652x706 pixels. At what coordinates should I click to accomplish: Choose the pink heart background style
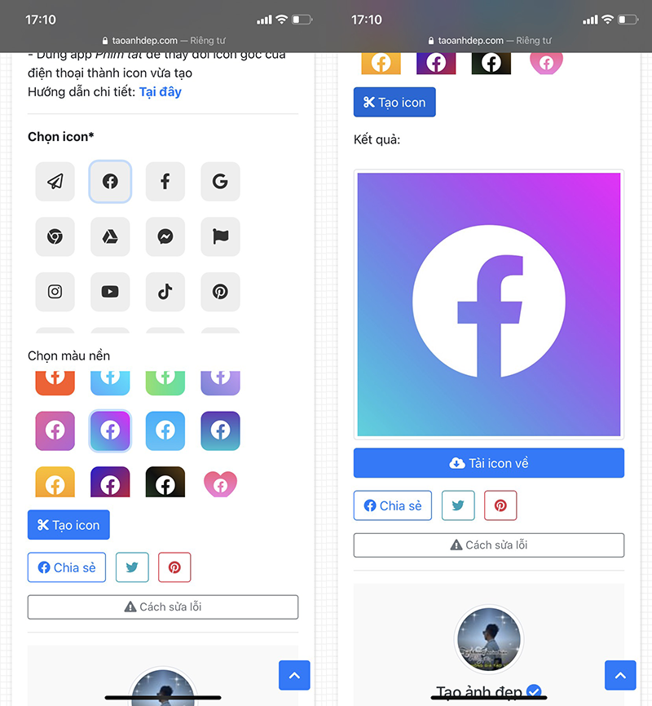point(220,483)
